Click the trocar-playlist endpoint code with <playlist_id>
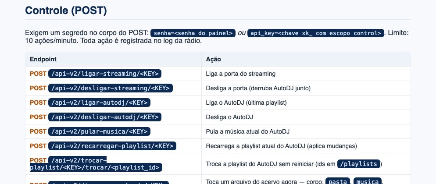 [96, 164]
